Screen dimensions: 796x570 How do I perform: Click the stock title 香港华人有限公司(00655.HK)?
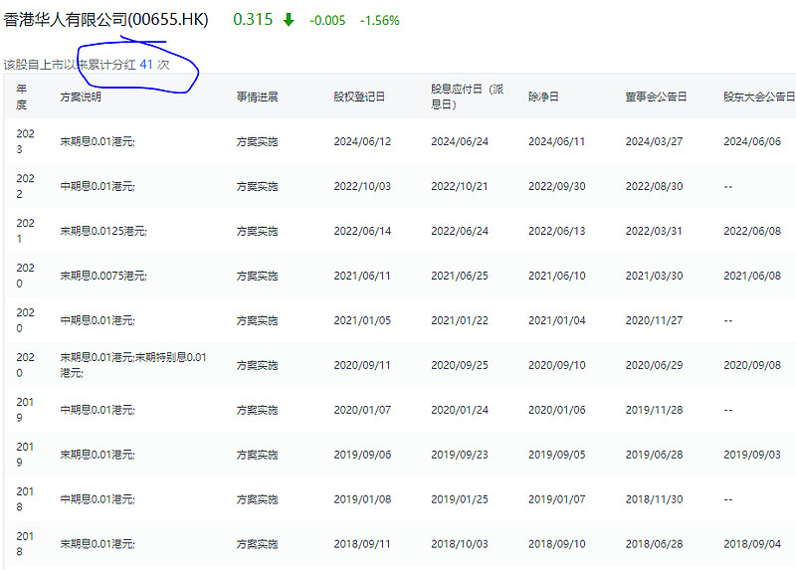coord(106,20)
